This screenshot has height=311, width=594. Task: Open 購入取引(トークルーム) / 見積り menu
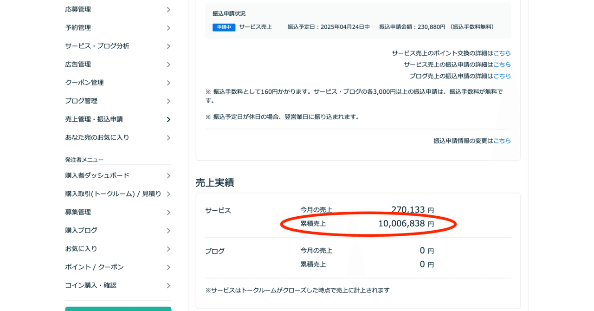(x=113, y=194)
